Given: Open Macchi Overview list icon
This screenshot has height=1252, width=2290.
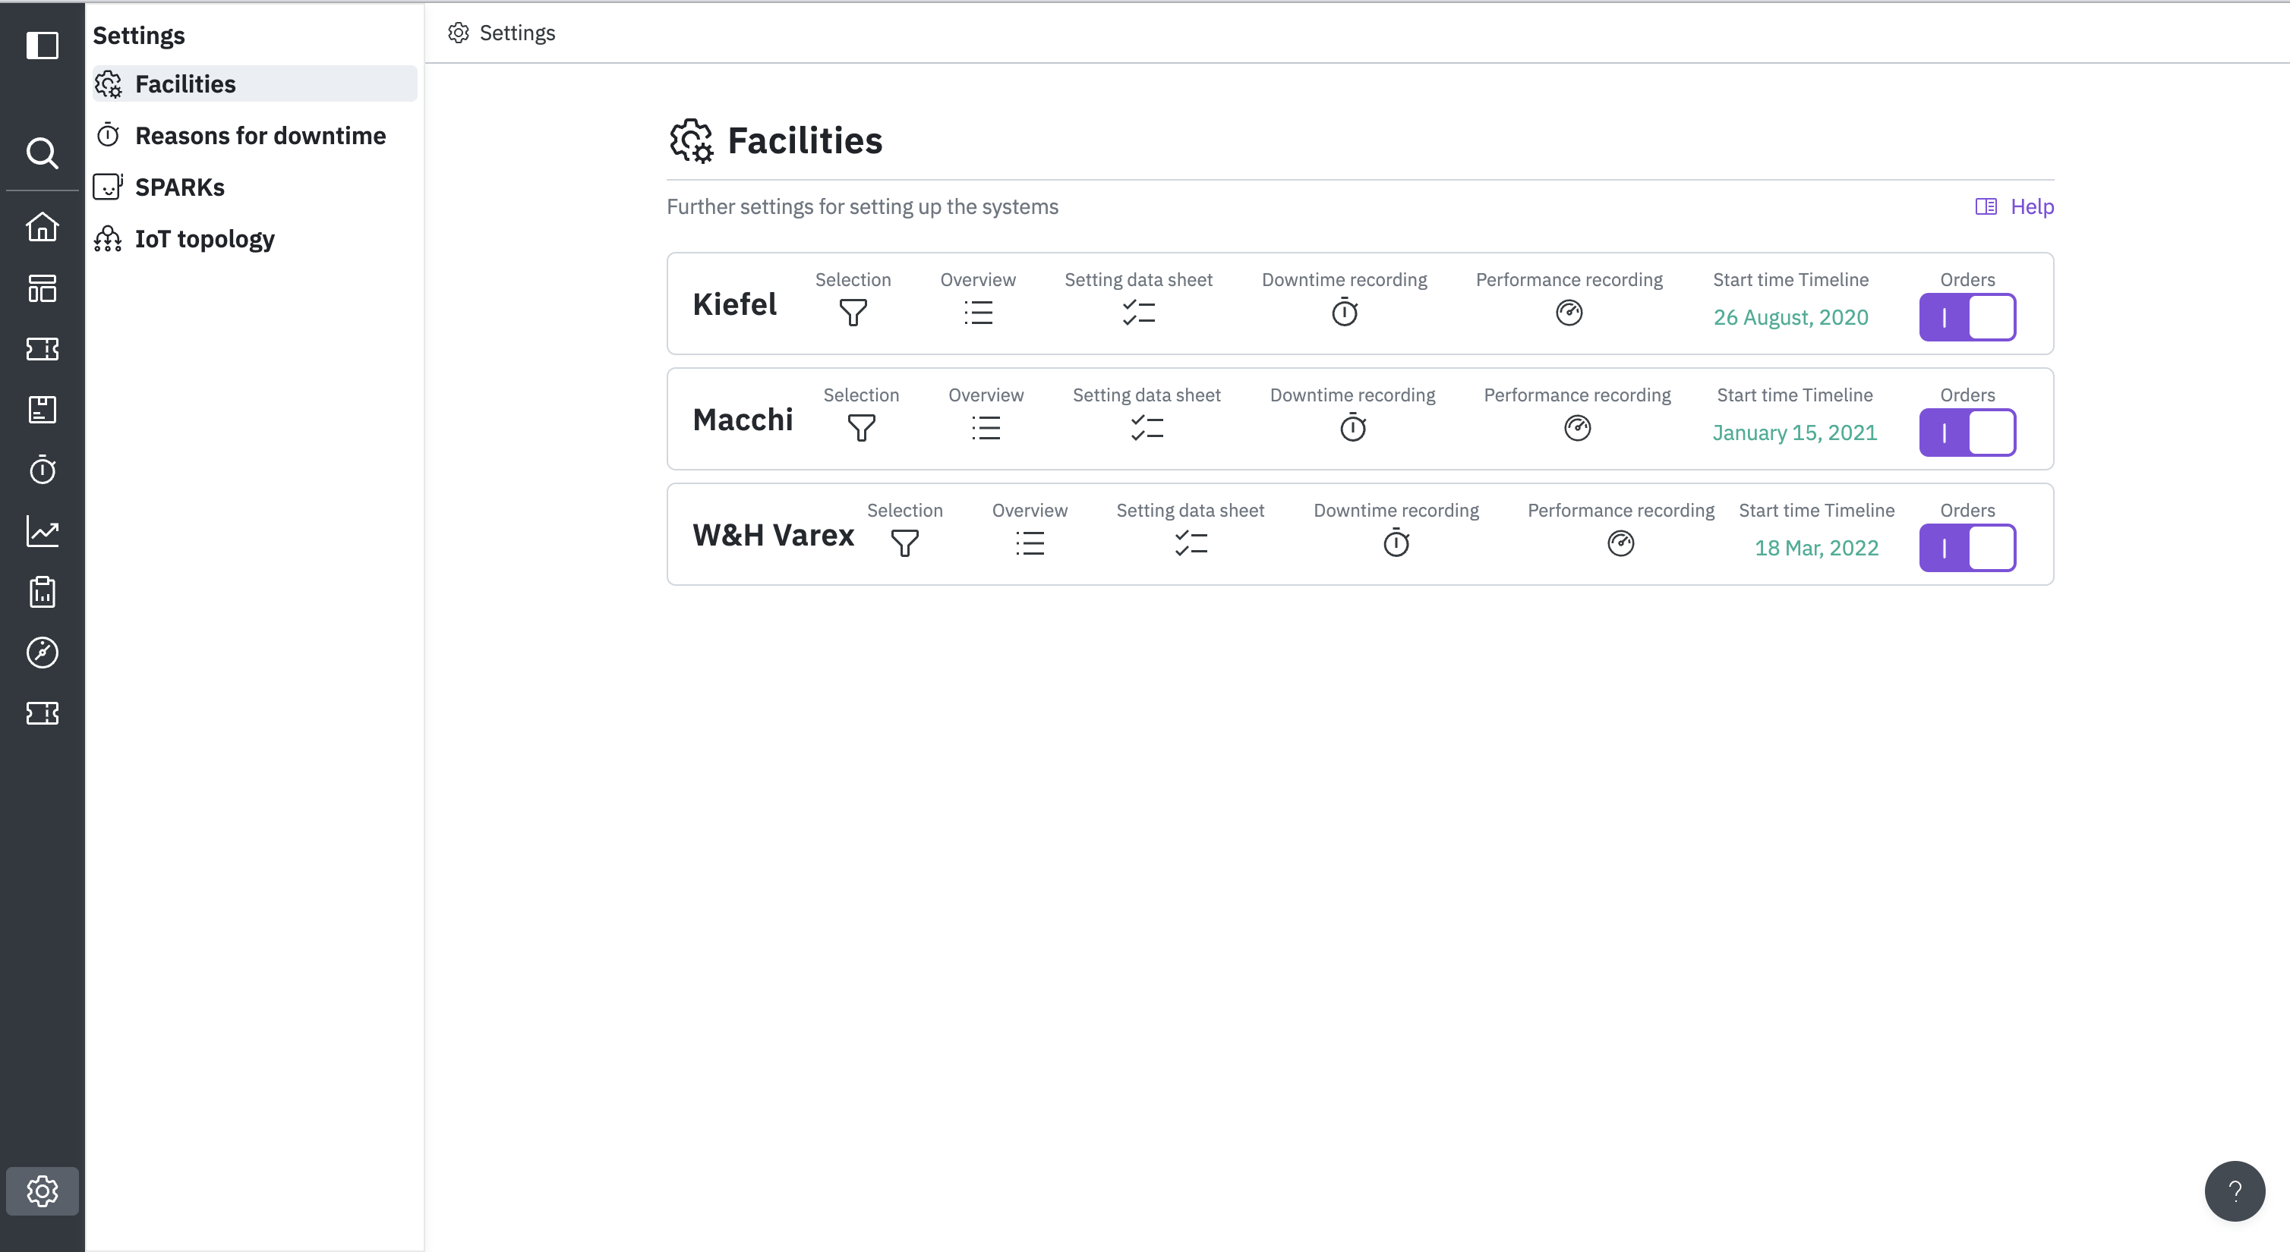Looking at the screenshot, I should point(985,428).
